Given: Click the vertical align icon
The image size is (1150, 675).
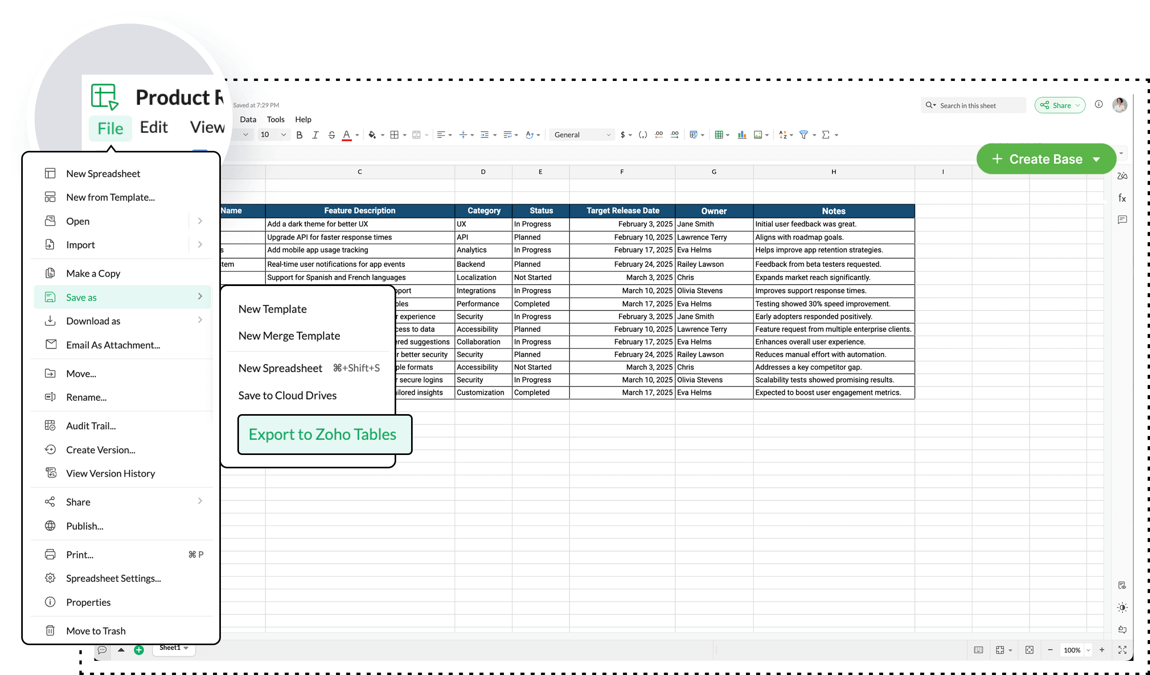Looking at the screenshot, I should click(463, 135).
